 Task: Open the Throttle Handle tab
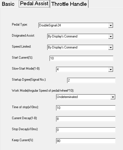pyautogui.click(x=69, y=4)
